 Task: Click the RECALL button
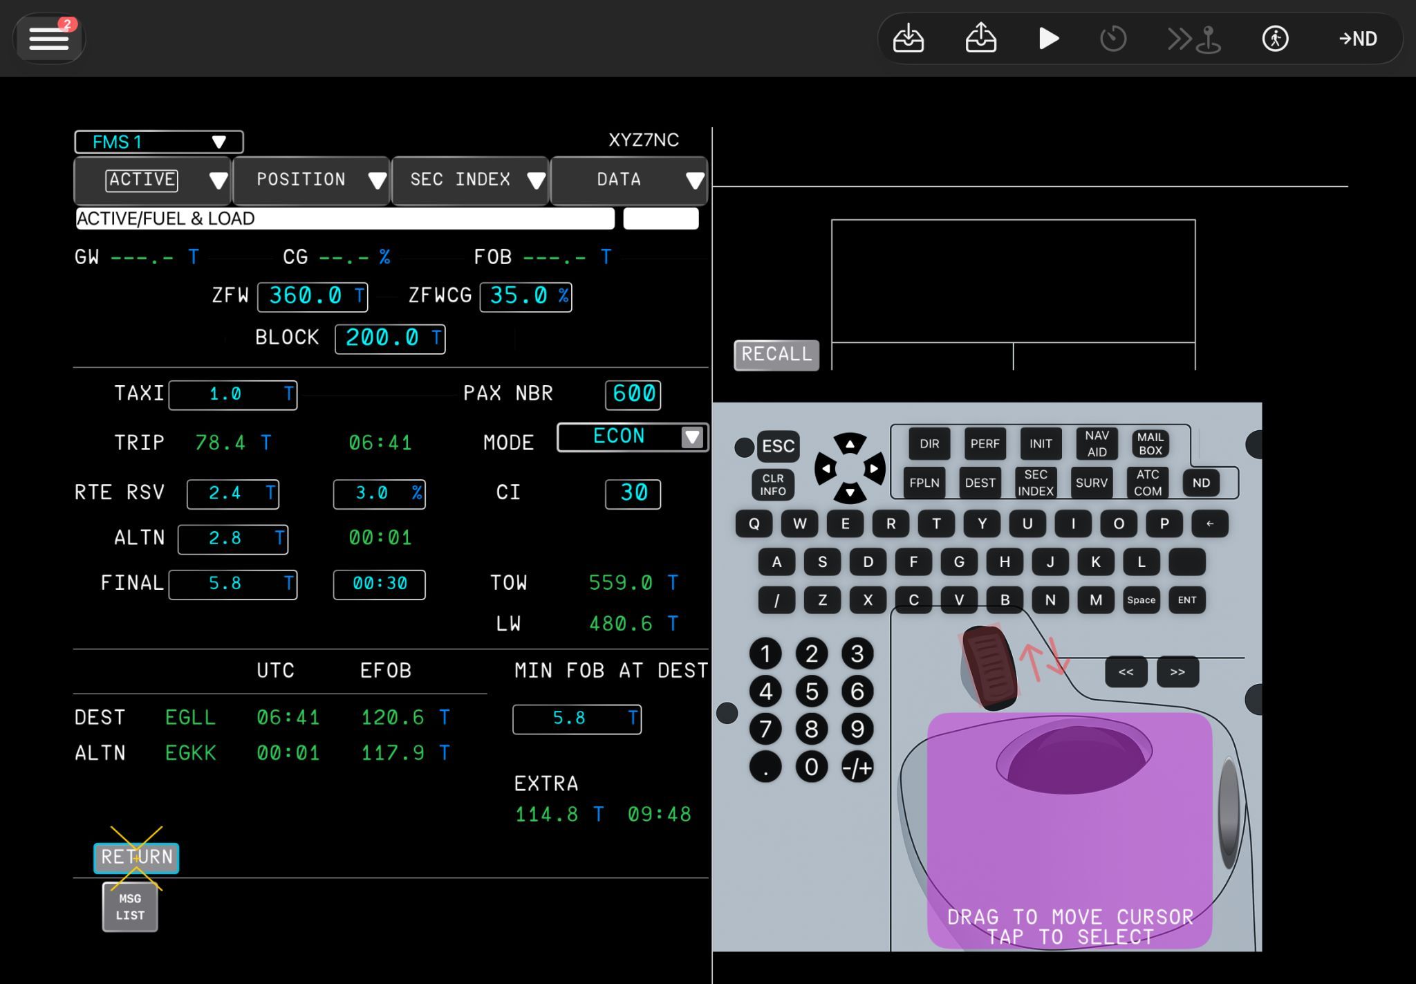tap(776, 355)
